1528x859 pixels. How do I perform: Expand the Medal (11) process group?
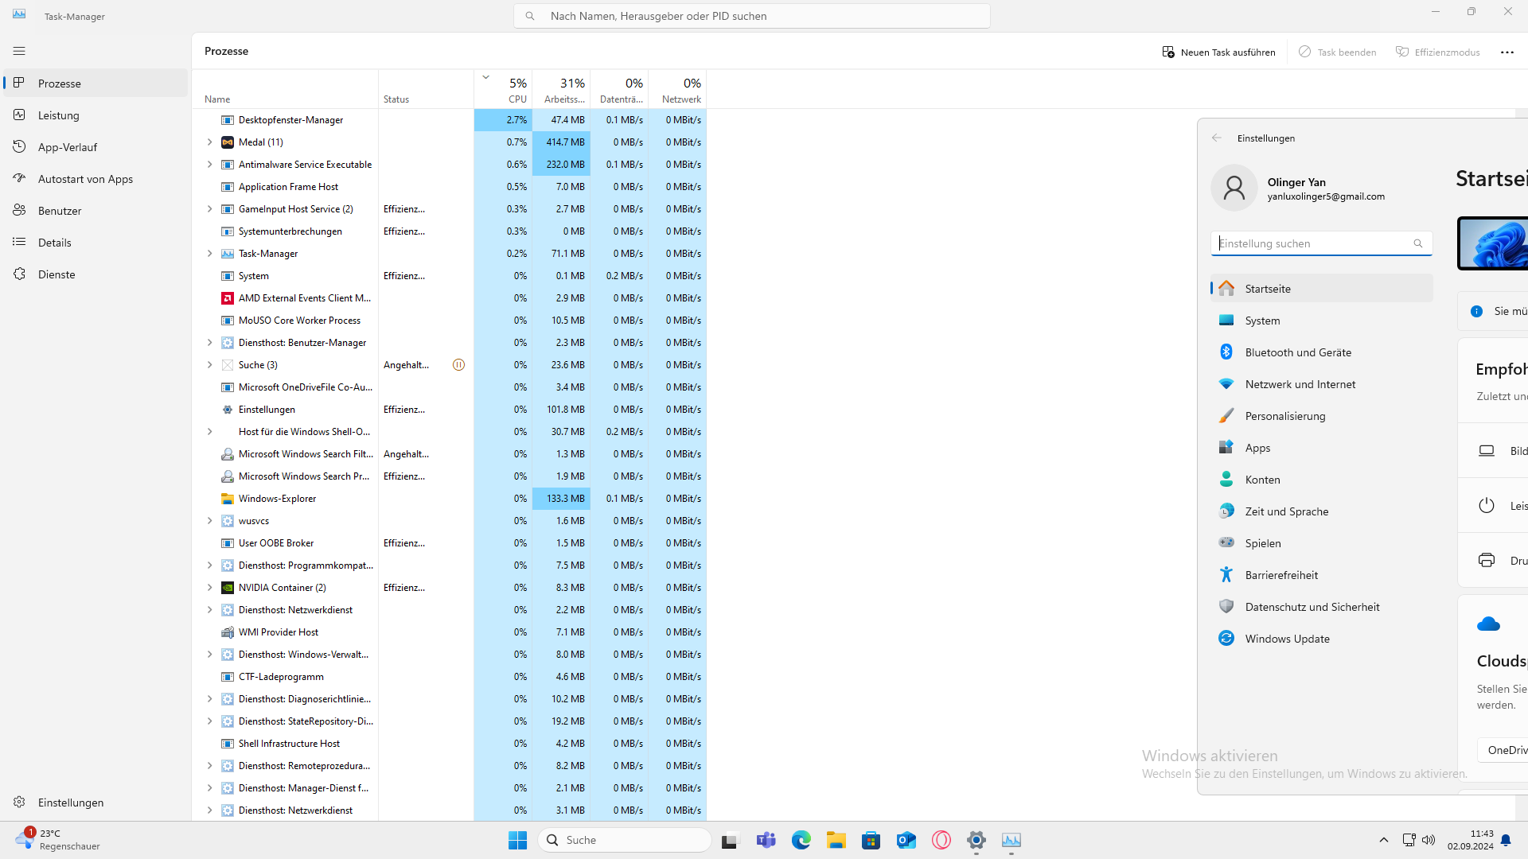pos(209,142)
